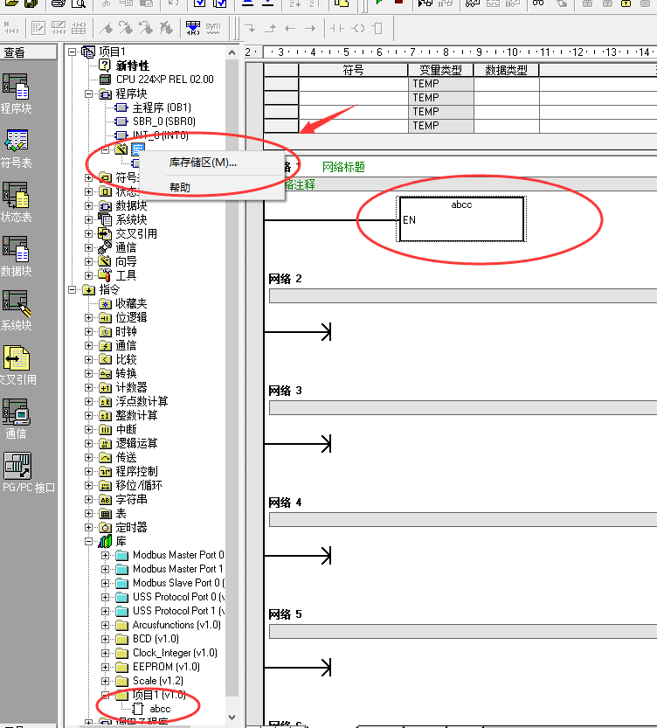
Task: Insert a line up with toolbar icon
Action: click(271, 28)
